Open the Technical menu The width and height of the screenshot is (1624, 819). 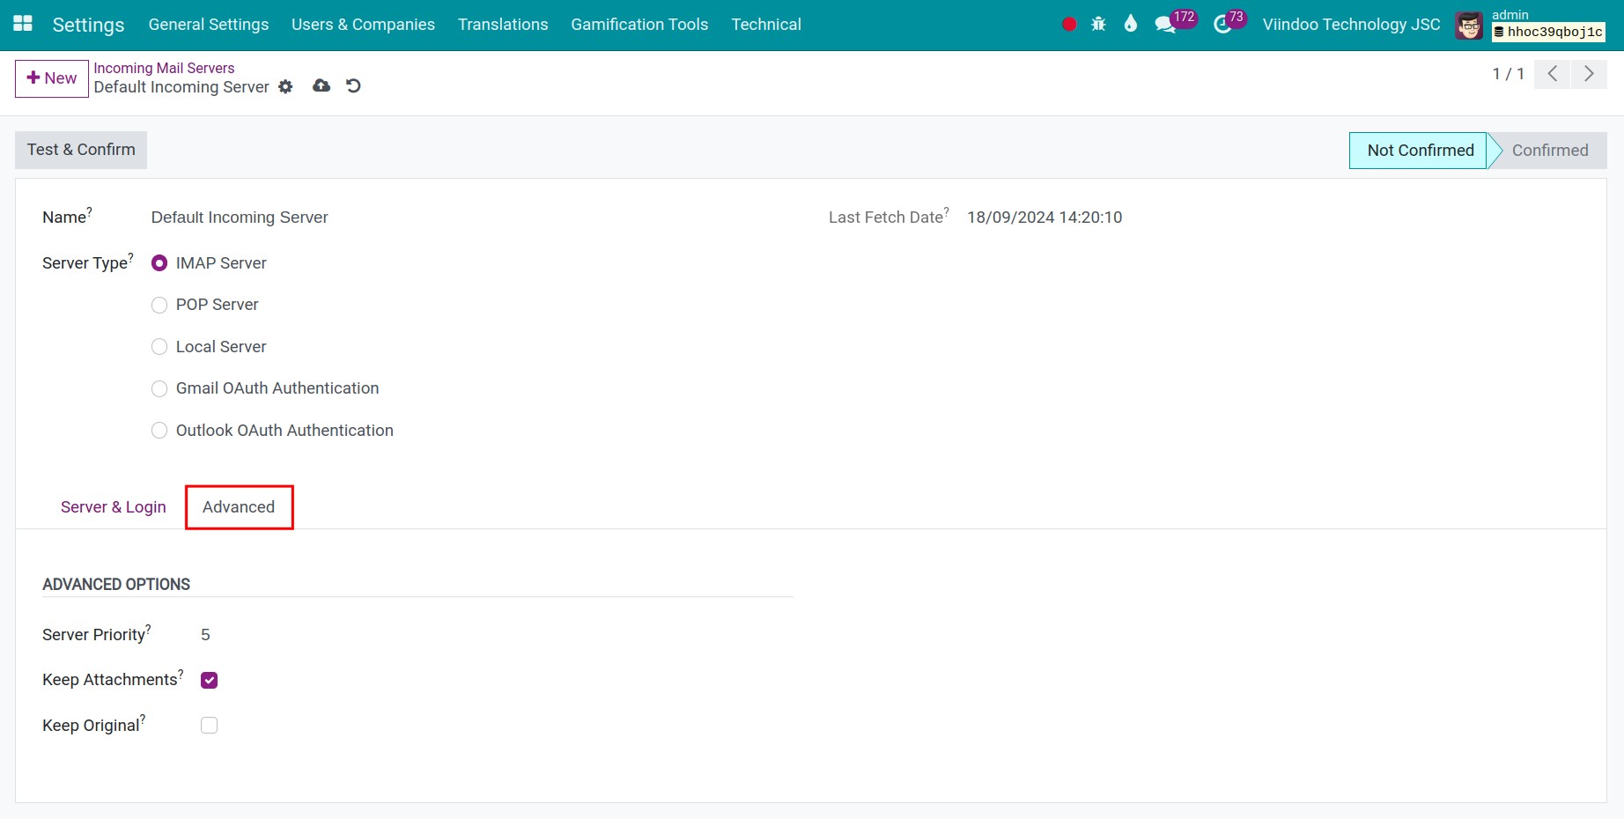pos(766,25)
